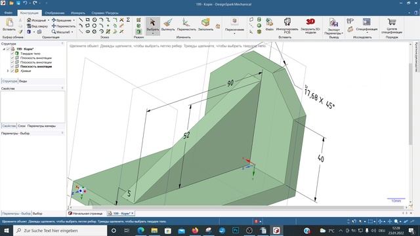This screenshot has width=420, height=236.
Task: Open Microsoft Edge from the taskbar
Action: tap(141, 230)
